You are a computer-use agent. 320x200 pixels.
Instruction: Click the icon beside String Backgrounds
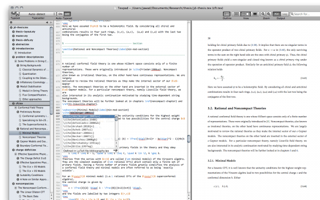18,65
